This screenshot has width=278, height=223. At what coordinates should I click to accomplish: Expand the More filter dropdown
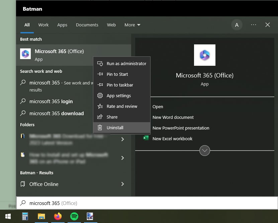132,25
